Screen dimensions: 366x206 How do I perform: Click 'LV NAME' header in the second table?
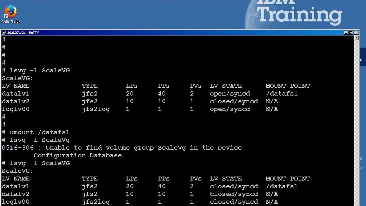pos(16,179)
